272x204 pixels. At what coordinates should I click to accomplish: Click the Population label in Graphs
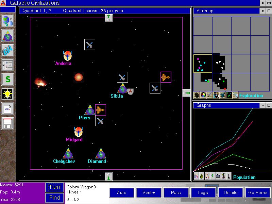pos(244,177)
